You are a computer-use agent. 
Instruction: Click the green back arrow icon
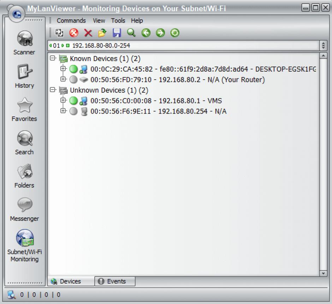pyautogui.click(x=146, y=33)
